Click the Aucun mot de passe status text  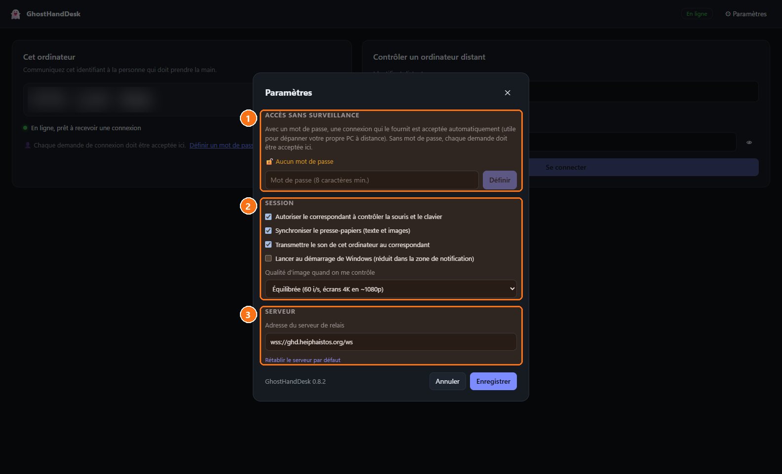pyautogui.click(x=304, y=162)
